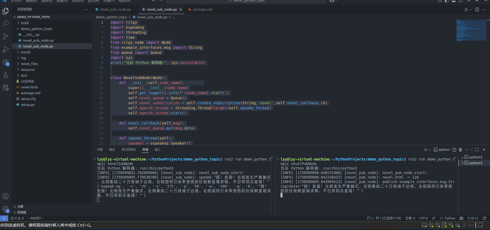This screenshot has width=490, height=230.
Task: Click the Run Python File play button
Action: click(x=466, y=10)
